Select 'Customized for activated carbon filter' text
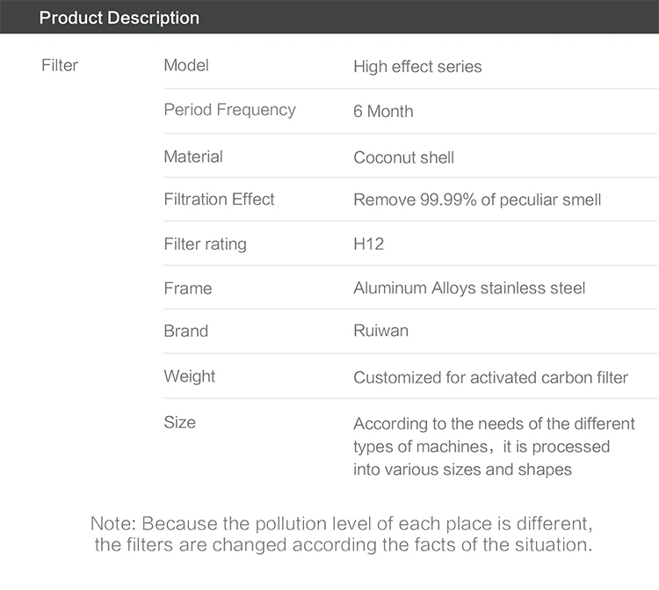This screenshot has width=659, height=590. pos(490,377)
